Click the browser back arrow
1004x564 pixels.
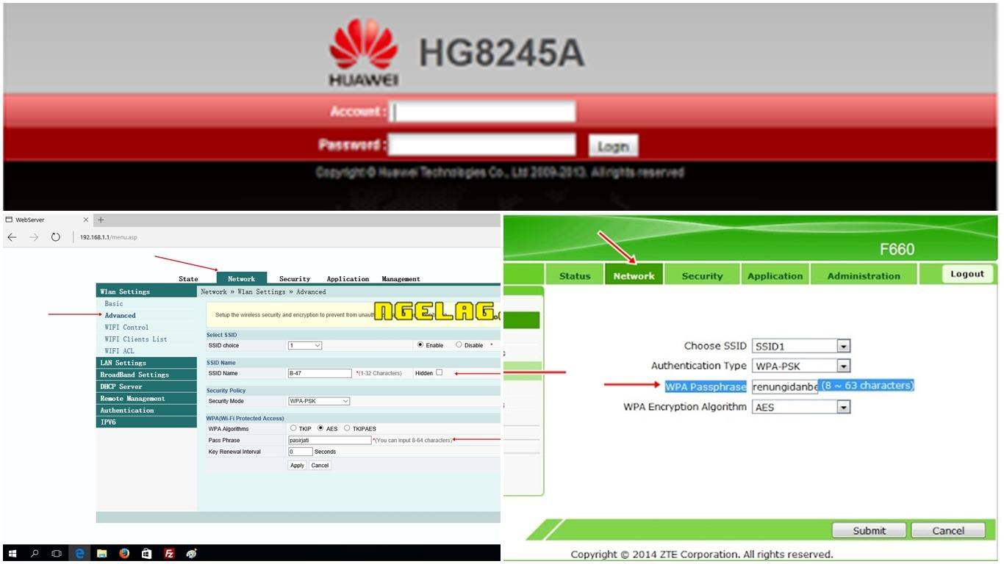point(12,237)
